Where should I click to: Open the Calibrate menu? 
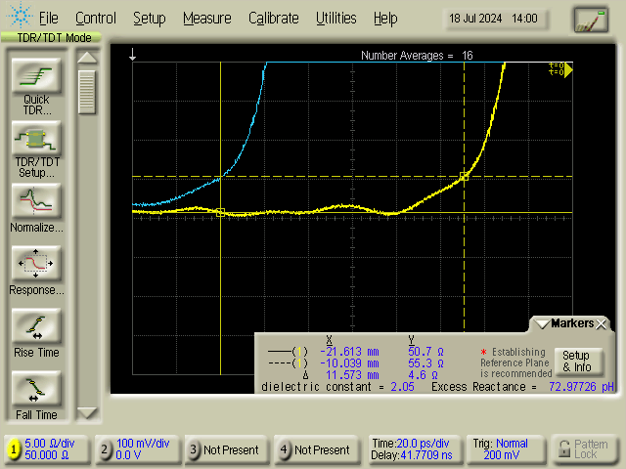coord(274,19)
